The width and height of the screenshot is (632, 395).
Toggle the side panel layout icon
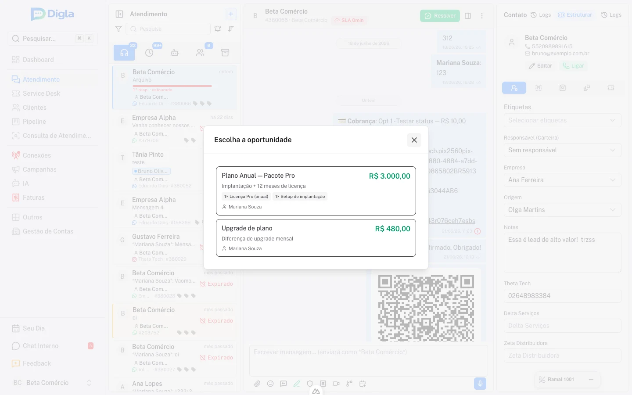(x=468, y=16)
